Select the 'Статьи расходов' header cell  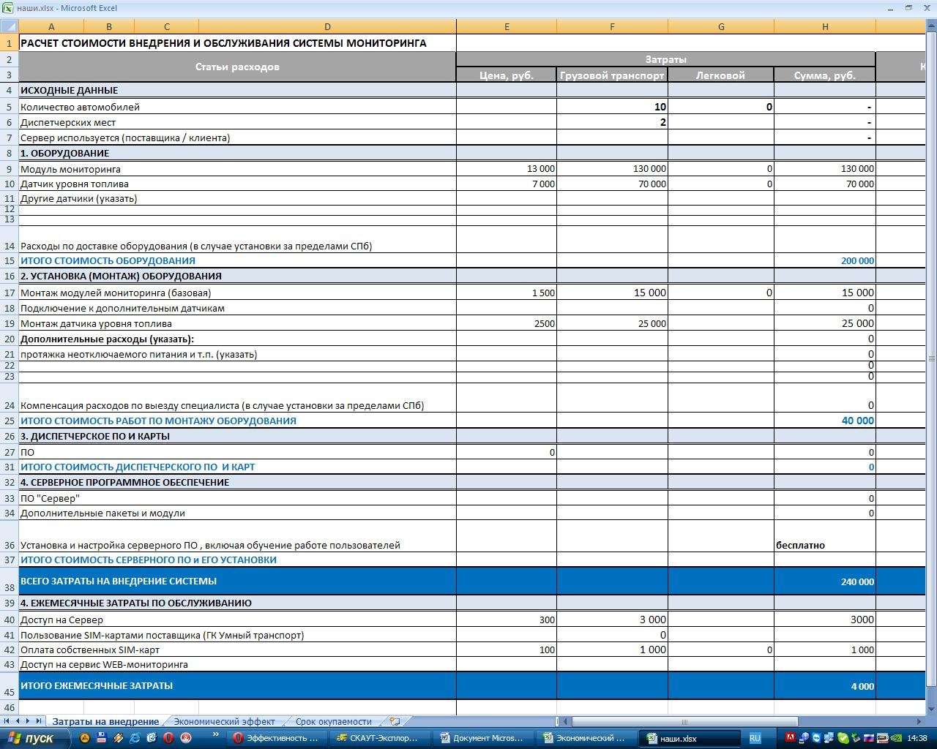(237, 67)
